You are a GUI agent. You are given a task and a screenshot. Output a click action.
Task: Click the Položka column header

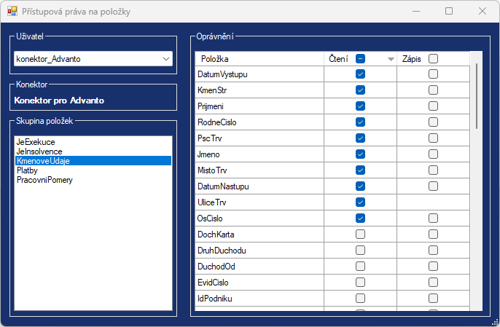259,59
